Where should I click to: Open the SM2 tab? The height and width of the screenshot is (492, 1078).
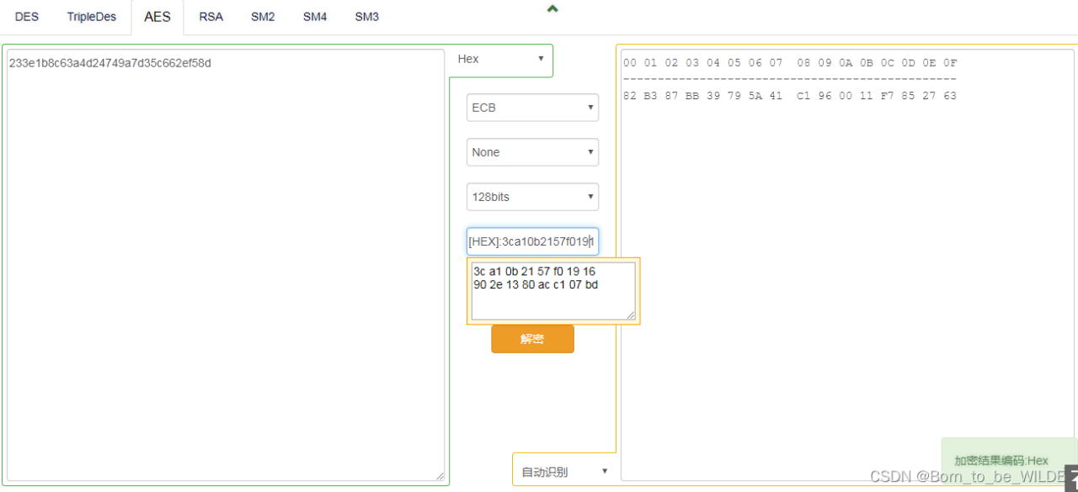click(x=263, y=17)
